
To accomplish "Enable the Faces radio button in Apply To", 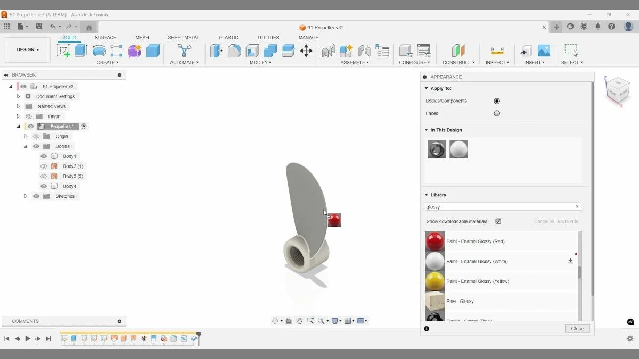I will point(497,113).
